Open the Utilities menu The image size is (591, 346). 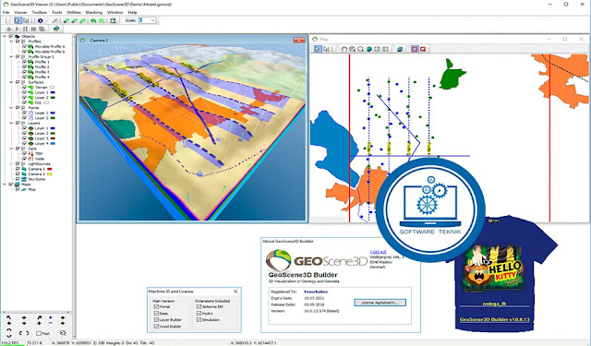74,12
